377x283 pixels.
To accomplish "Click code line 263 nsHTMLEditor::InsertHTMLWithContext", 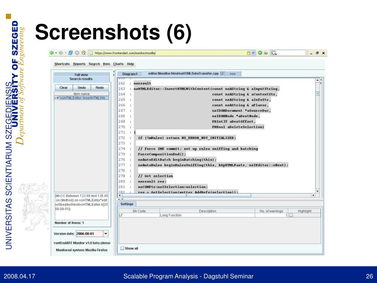I will [x=207, y=88].
